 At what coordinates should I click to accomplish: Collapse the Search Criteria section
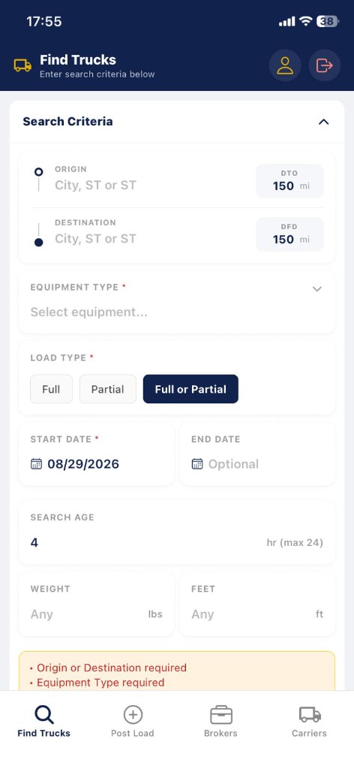(324, 122)
